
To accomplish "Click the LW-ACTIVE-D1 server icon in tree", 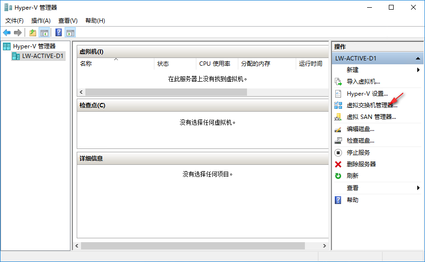I will click(16, 56).
